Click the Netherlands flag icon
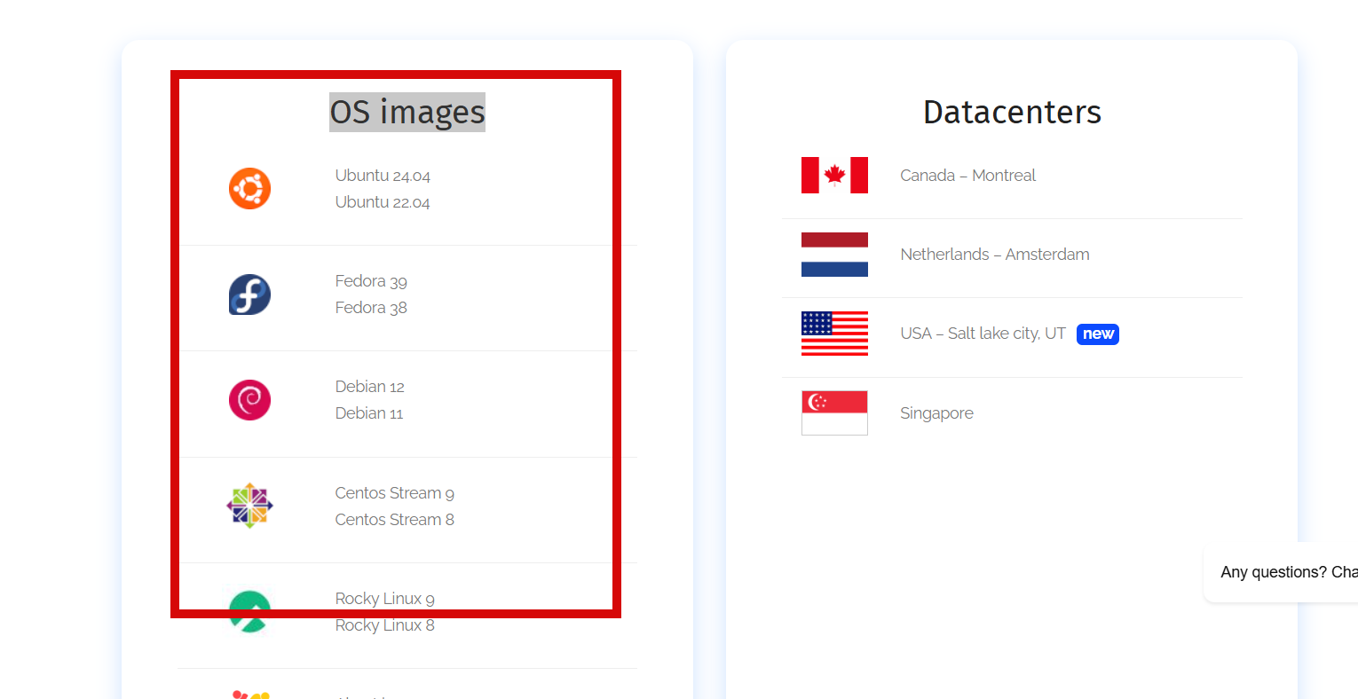 pos(834,255)
